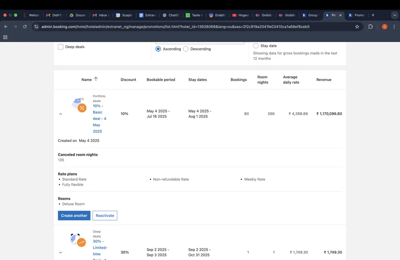
Task: Click the browser back arrow
Action: [x=6, y=26]
